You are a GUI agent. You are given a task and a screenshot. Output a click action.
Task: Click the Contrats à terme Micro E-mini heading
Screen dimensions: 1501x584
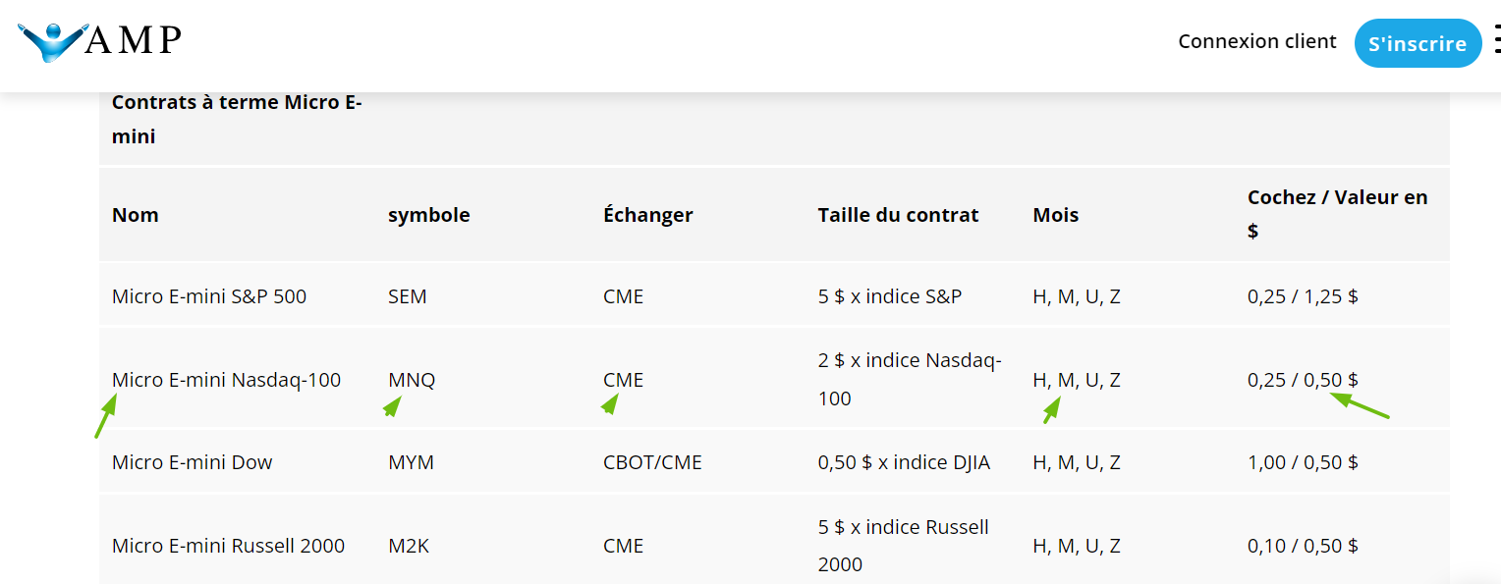pos(237,119)
